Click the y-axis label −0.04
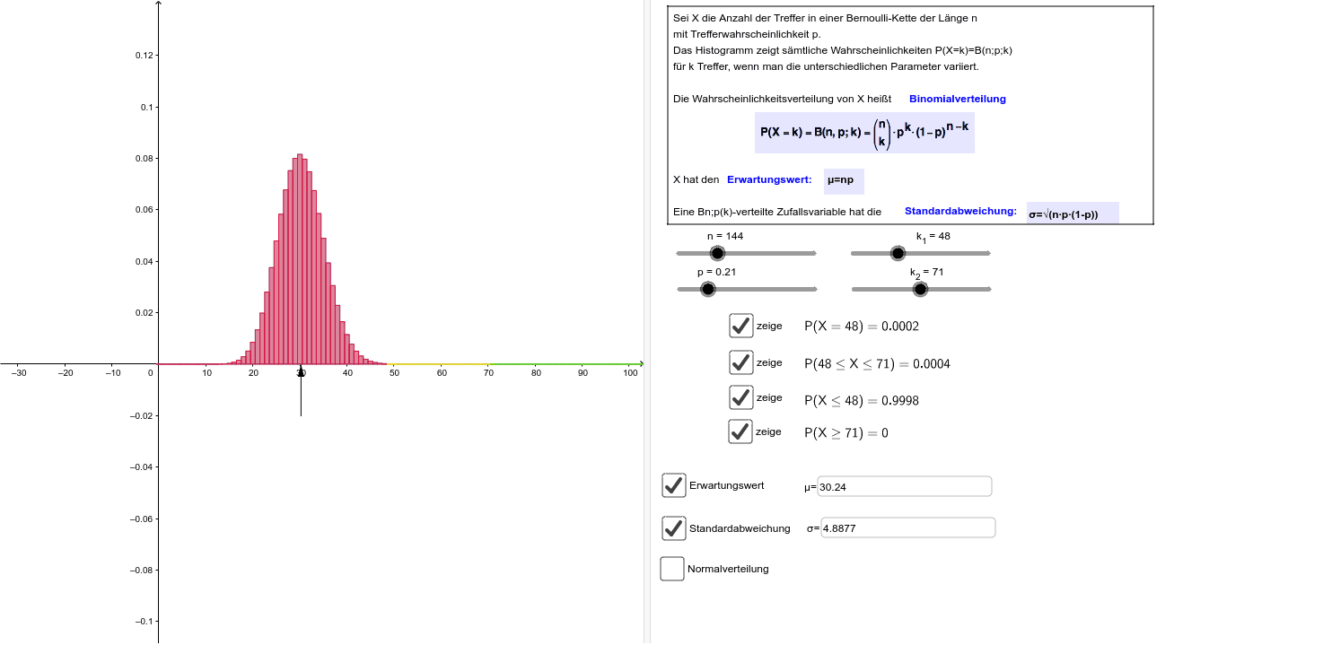Viewport: 1323px width, 645px height. tap(140, 467)
